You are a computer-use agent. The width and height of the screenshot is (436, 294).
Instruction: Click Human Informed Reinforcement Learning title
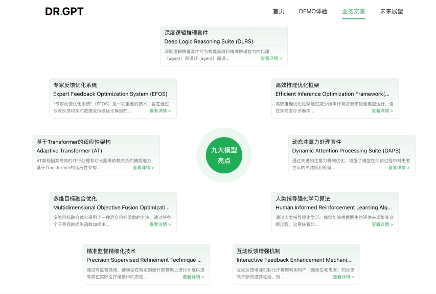[334, 207]
